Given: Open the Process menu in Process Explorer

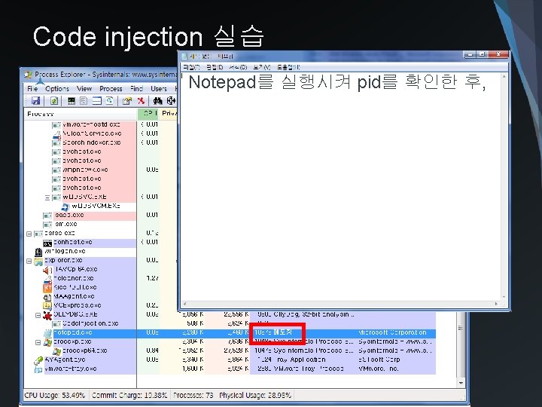Looking at the screenshot, I should click(x=111, y=89).
